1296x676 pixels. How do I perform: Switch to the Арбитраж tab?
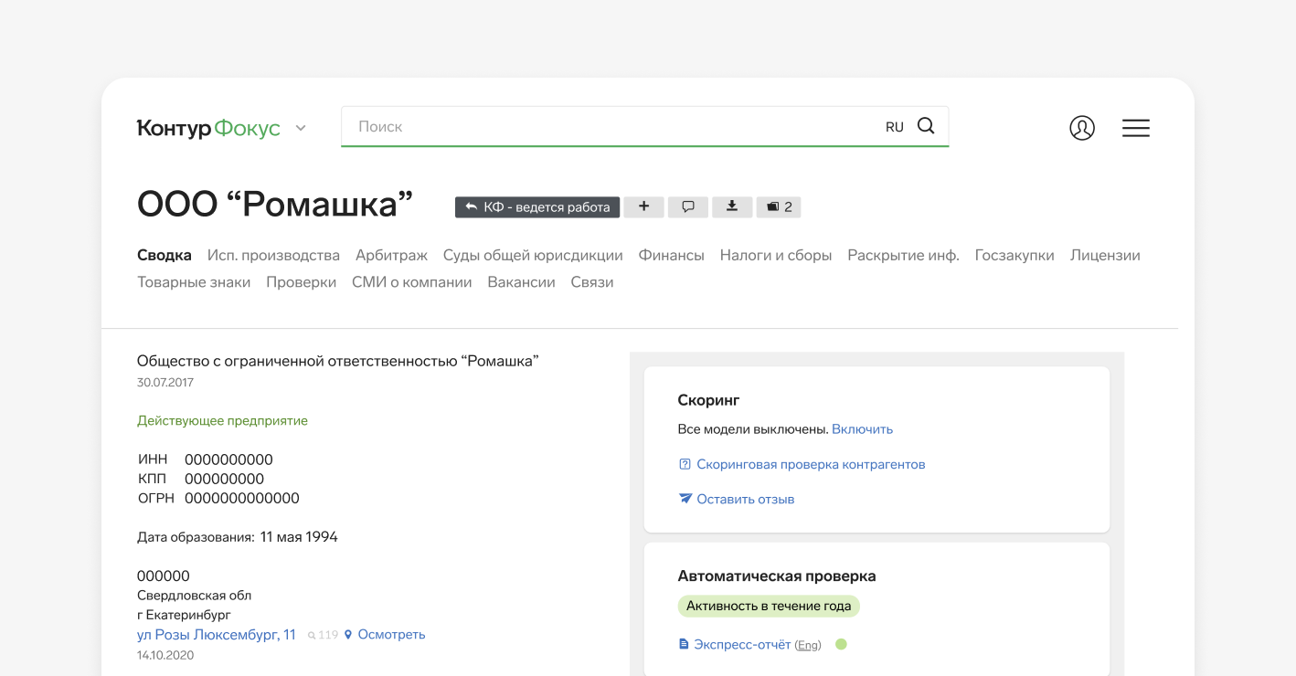[x=391, y=256]
